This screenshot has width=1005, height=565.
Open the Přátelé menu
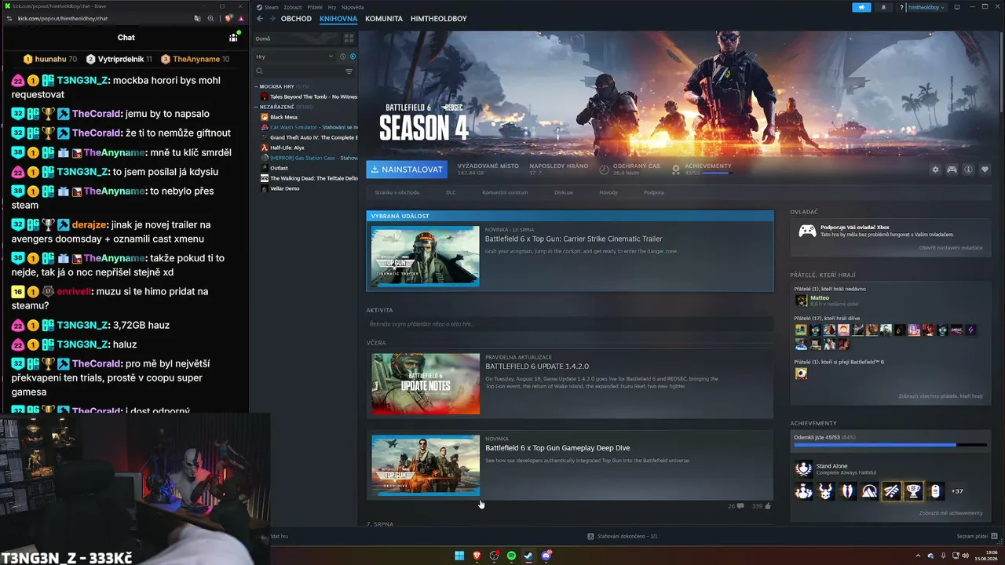315,7
